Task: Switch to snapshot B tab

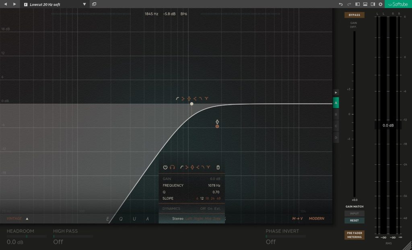Action: (336, 114)
